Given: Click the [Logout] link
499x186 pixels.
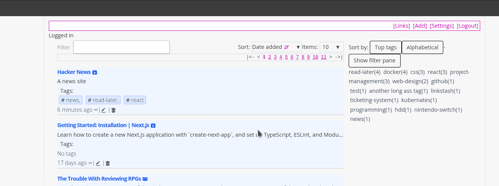Looking at the screenshot, I should click(x=467, y=26).
